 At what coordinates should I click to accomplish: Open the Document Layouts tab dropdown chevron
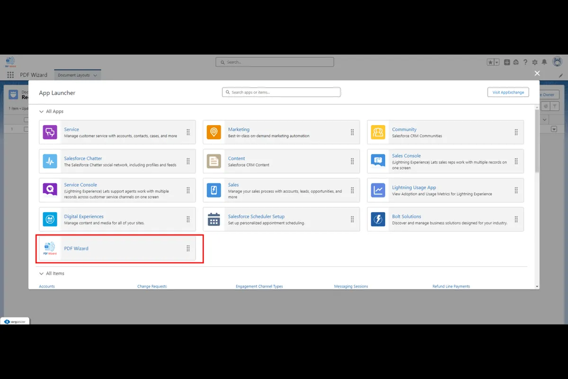[x=95, y=75]
